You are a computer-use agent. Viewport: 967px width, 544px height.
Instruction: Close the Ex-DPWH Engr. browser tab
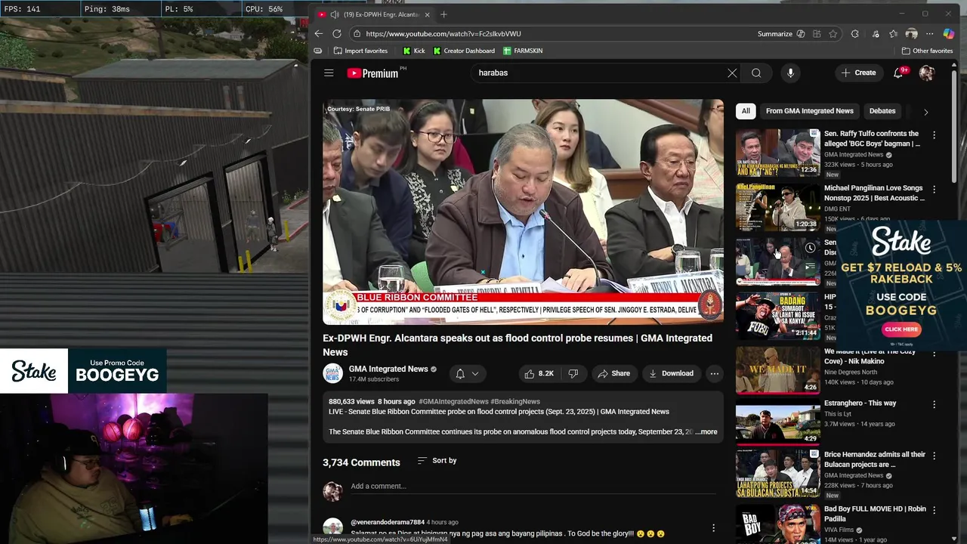[428, 14]
